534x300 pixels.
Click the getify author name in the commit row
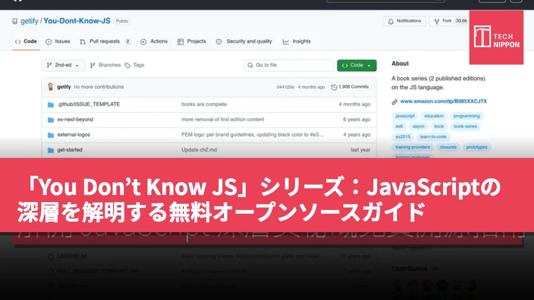(64, 87)
